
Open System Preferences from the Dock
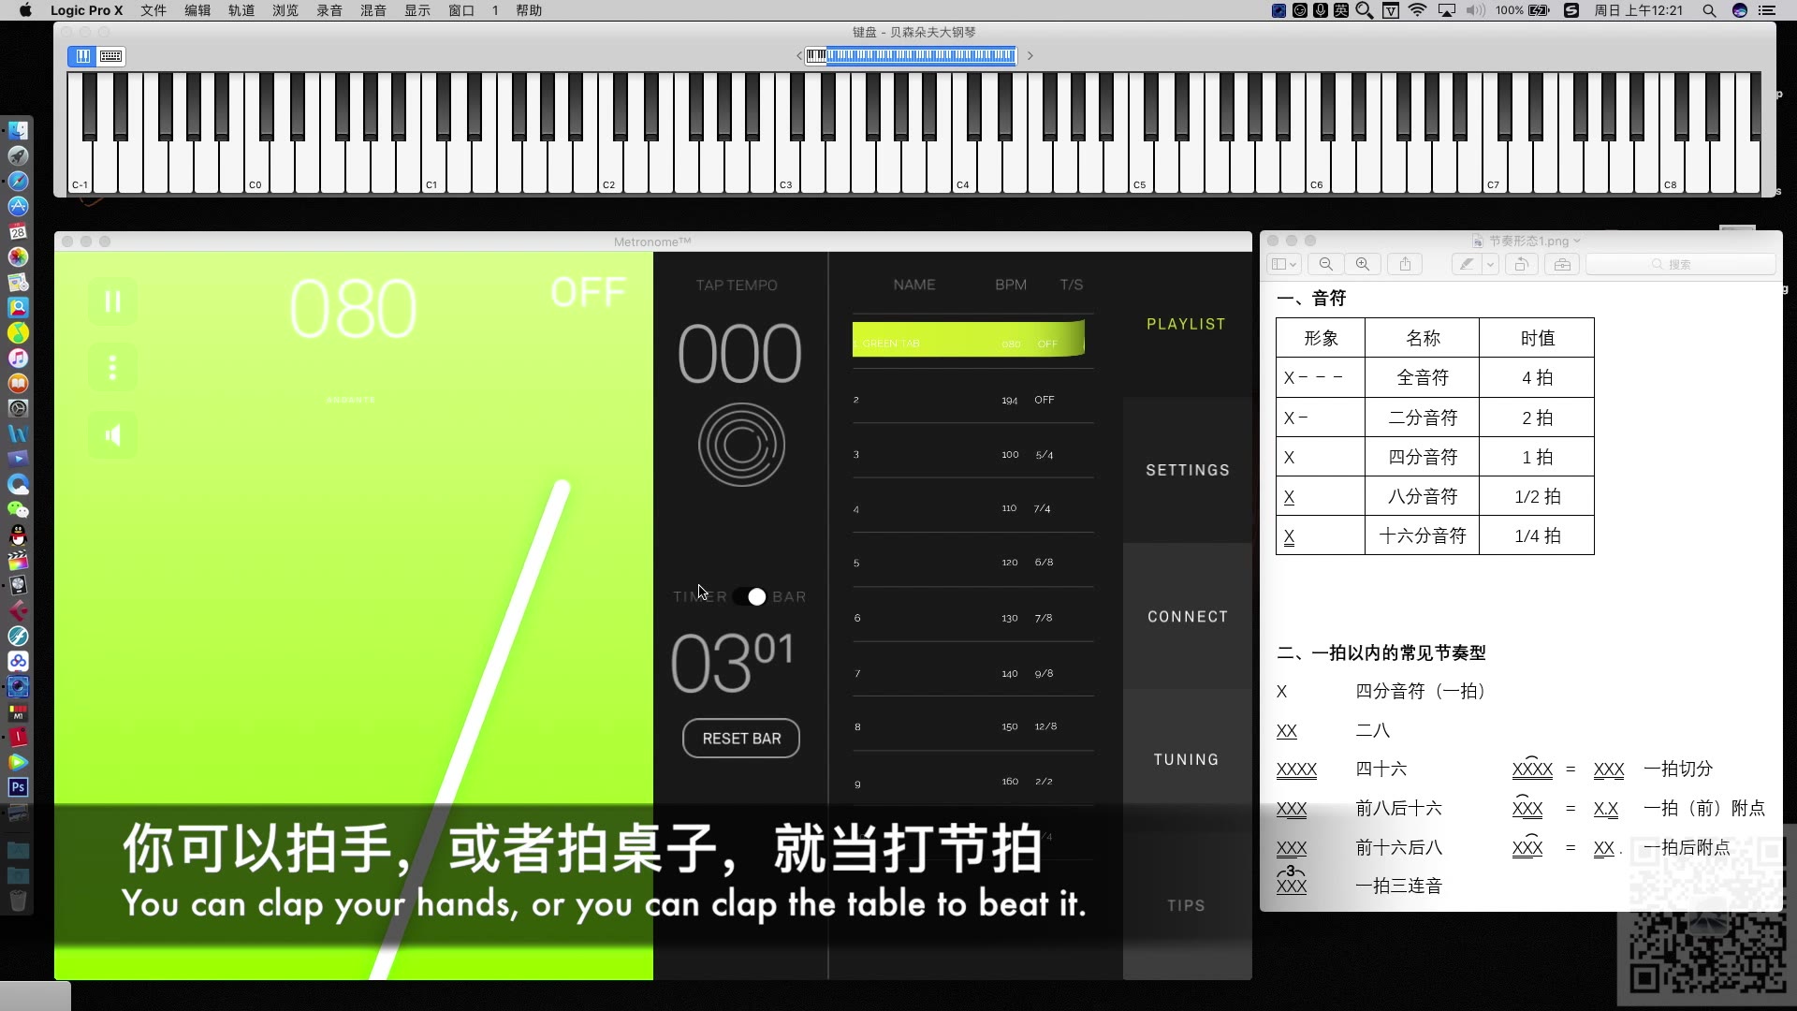(x=18, y=408)
